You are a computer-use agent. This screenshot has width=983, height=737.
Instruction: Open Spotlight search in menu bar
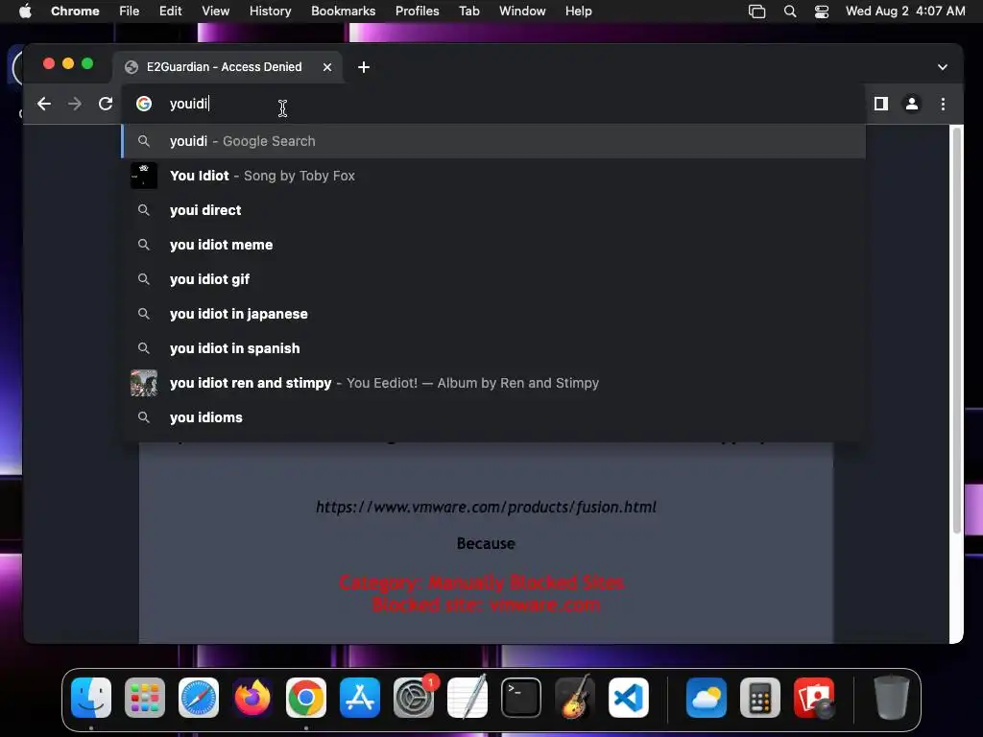pyautogui.click(x=790, y=12)
